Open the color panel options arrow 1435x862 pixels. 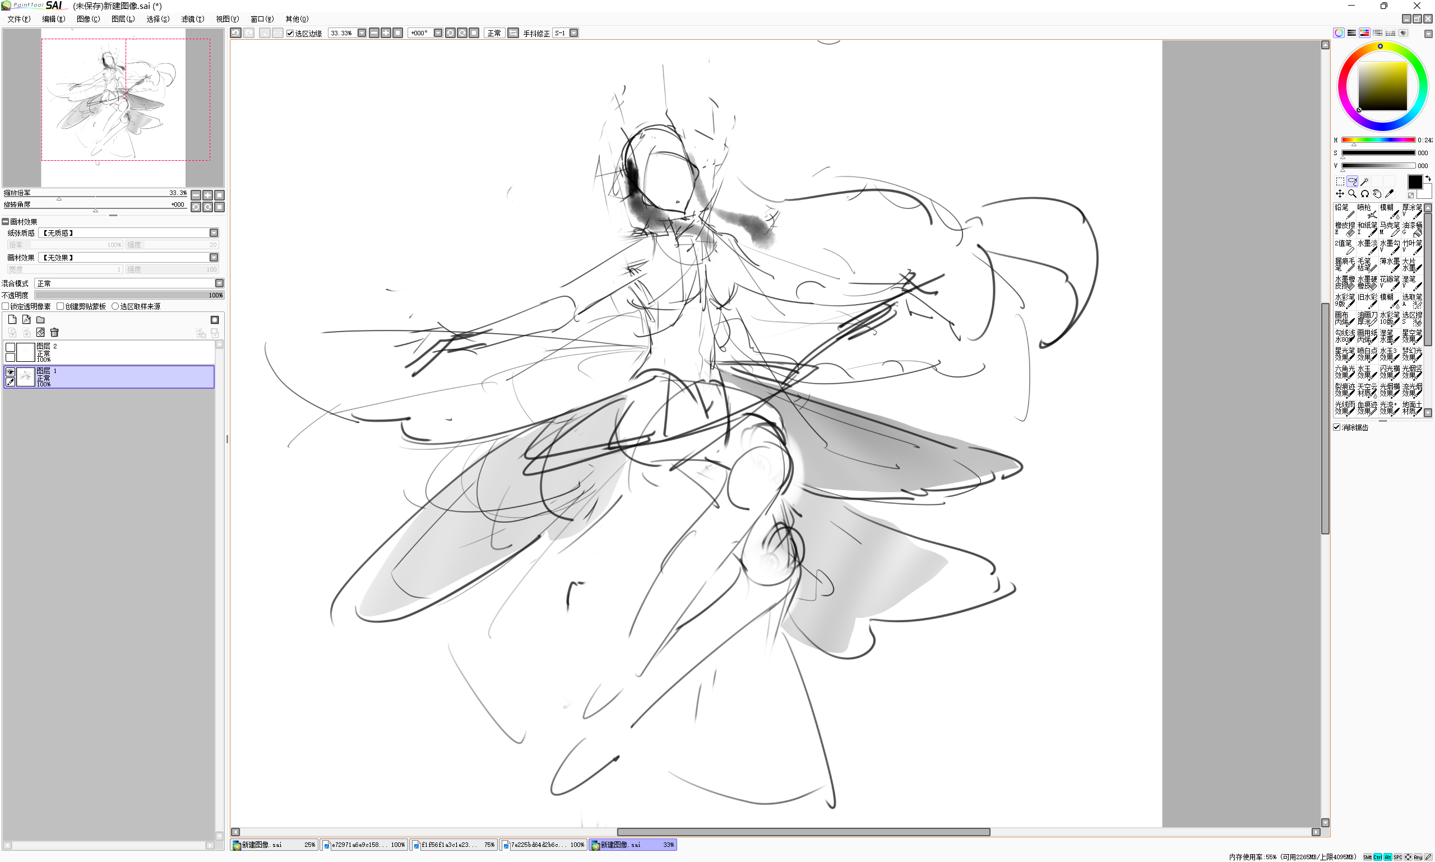pyautogui.click(x=1428, y=34)
